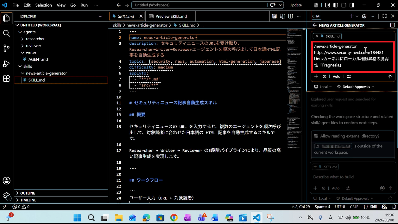398x224 pixels.
Task: Open AGENT.md in the Explorer tree
Action: coord(38,60)
